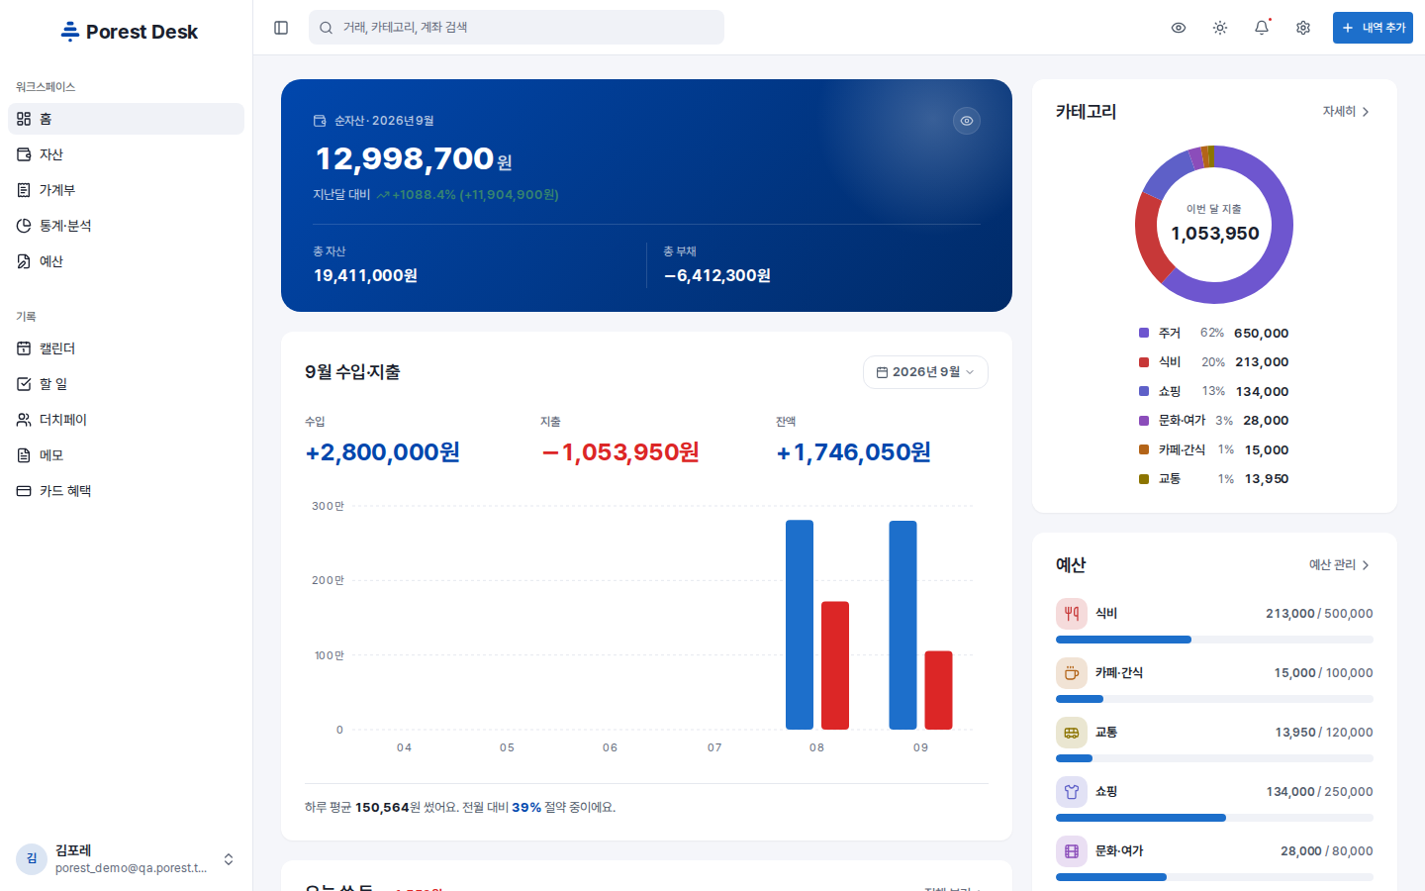The height and width of the screenshot is (891, 1425).
Task: Click the search magnifier icon
Action: (x=326, y=28)
